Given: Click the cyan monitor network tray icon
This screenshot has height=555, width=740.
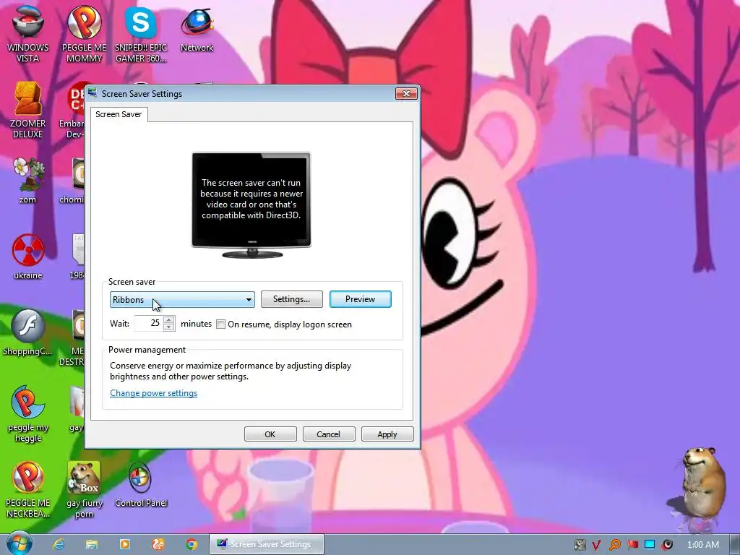Looking at the screenshot, I should click(650, 545).
